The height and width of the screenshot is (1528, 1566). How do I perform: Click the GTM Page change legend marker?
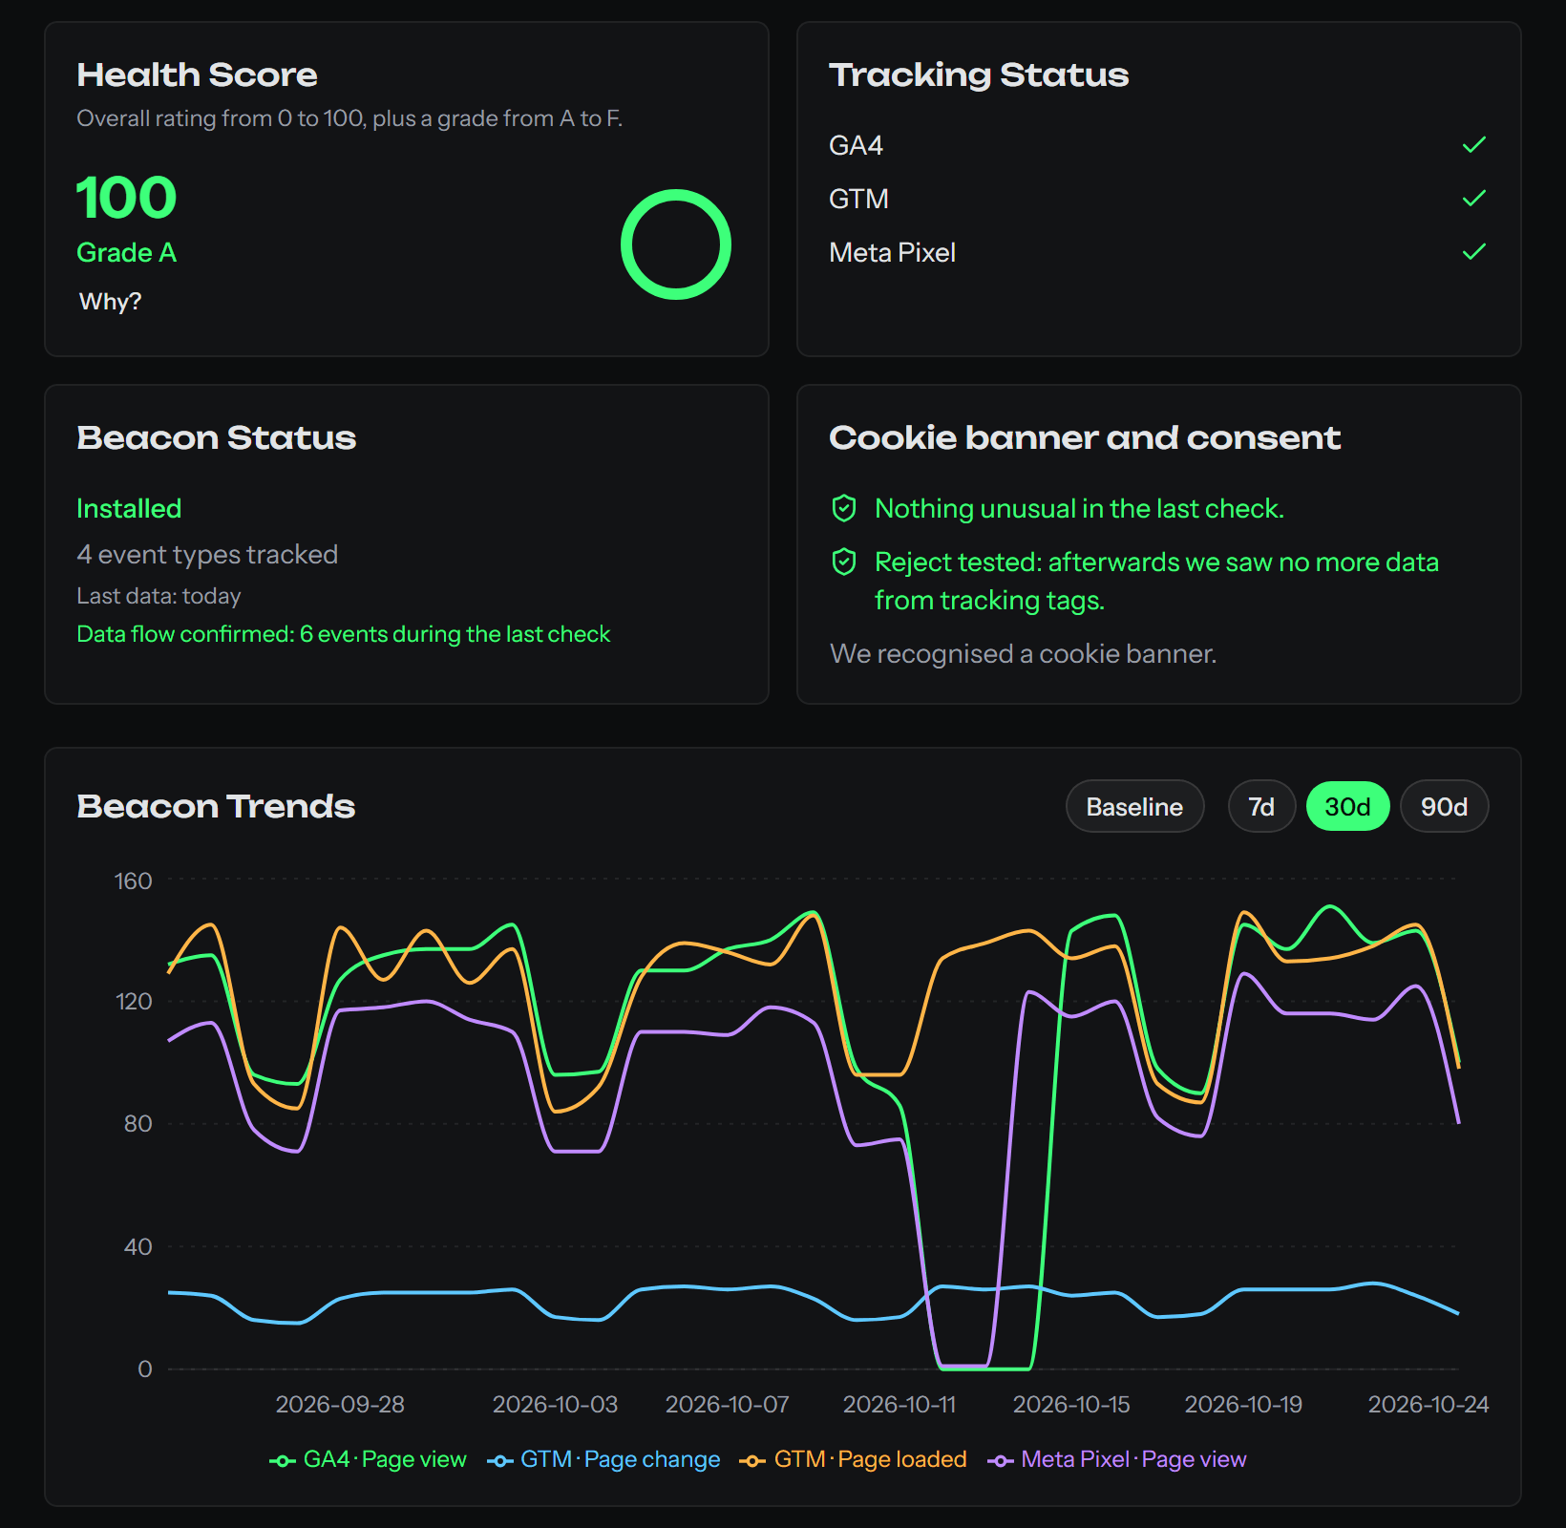click(499, 1461)
